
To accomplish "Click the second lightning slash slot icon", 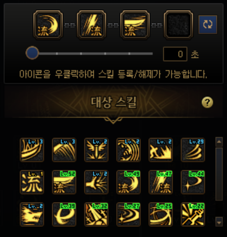I will tap(91, 25).
